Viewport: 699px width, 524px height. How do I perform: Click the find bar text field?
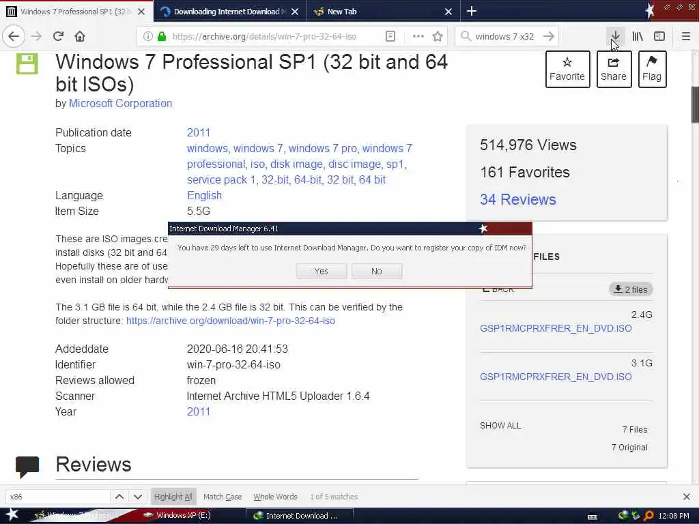[x=57, y=497]
